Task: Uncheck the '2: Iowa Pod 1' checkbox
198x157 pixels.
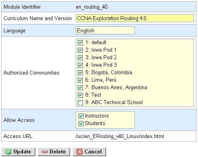Action: (x=80, y=50)
